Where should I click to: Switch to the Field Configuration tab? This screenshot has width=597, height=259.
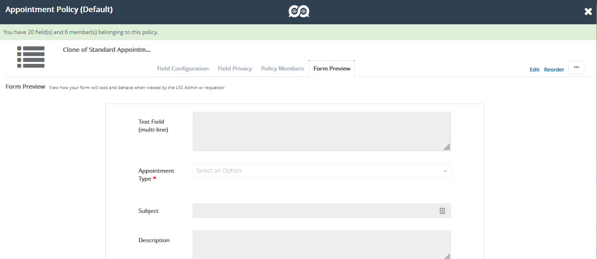[x=182, y=69]
